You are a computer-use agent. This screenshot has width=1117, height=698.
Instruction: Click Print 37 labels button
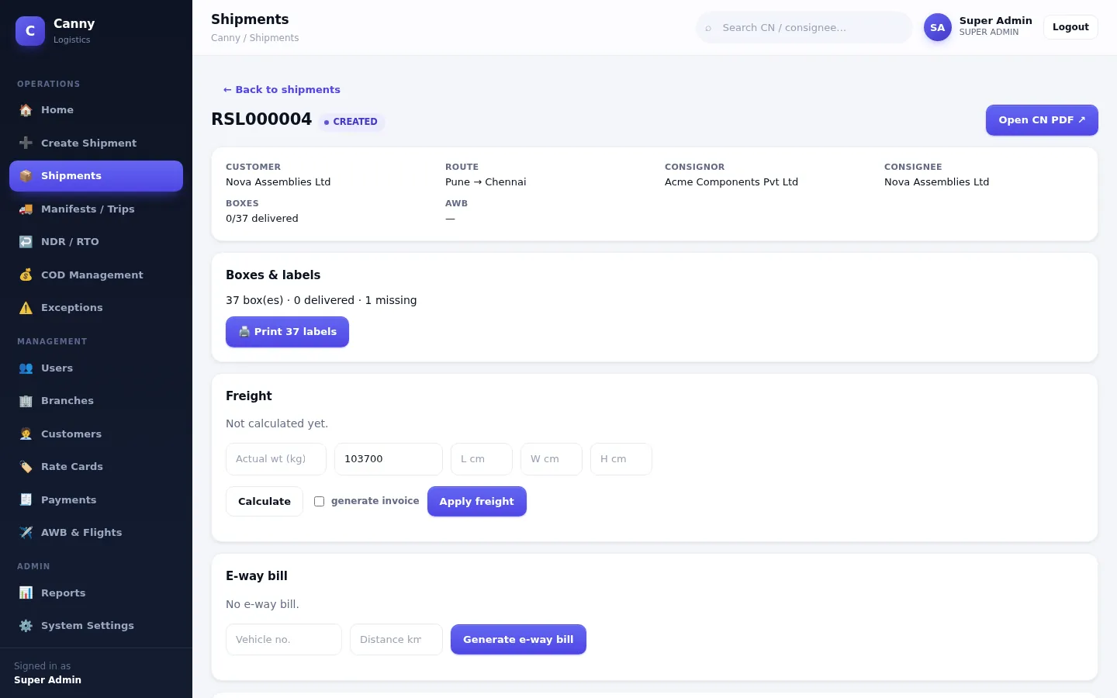coord(287,332)
